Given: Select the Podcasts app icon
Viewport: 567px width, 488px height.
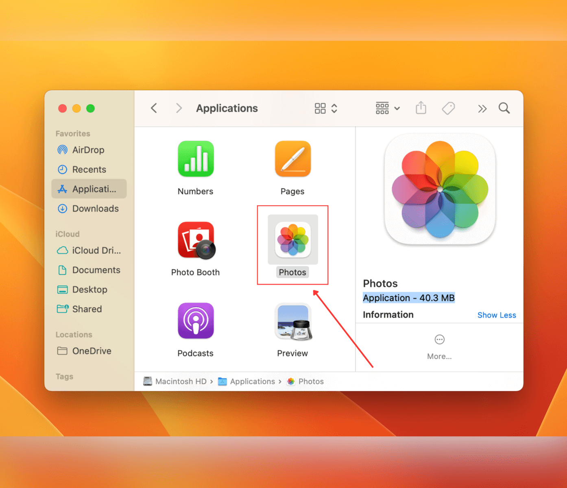Looking at the screenshot, I should coord(196,321).
